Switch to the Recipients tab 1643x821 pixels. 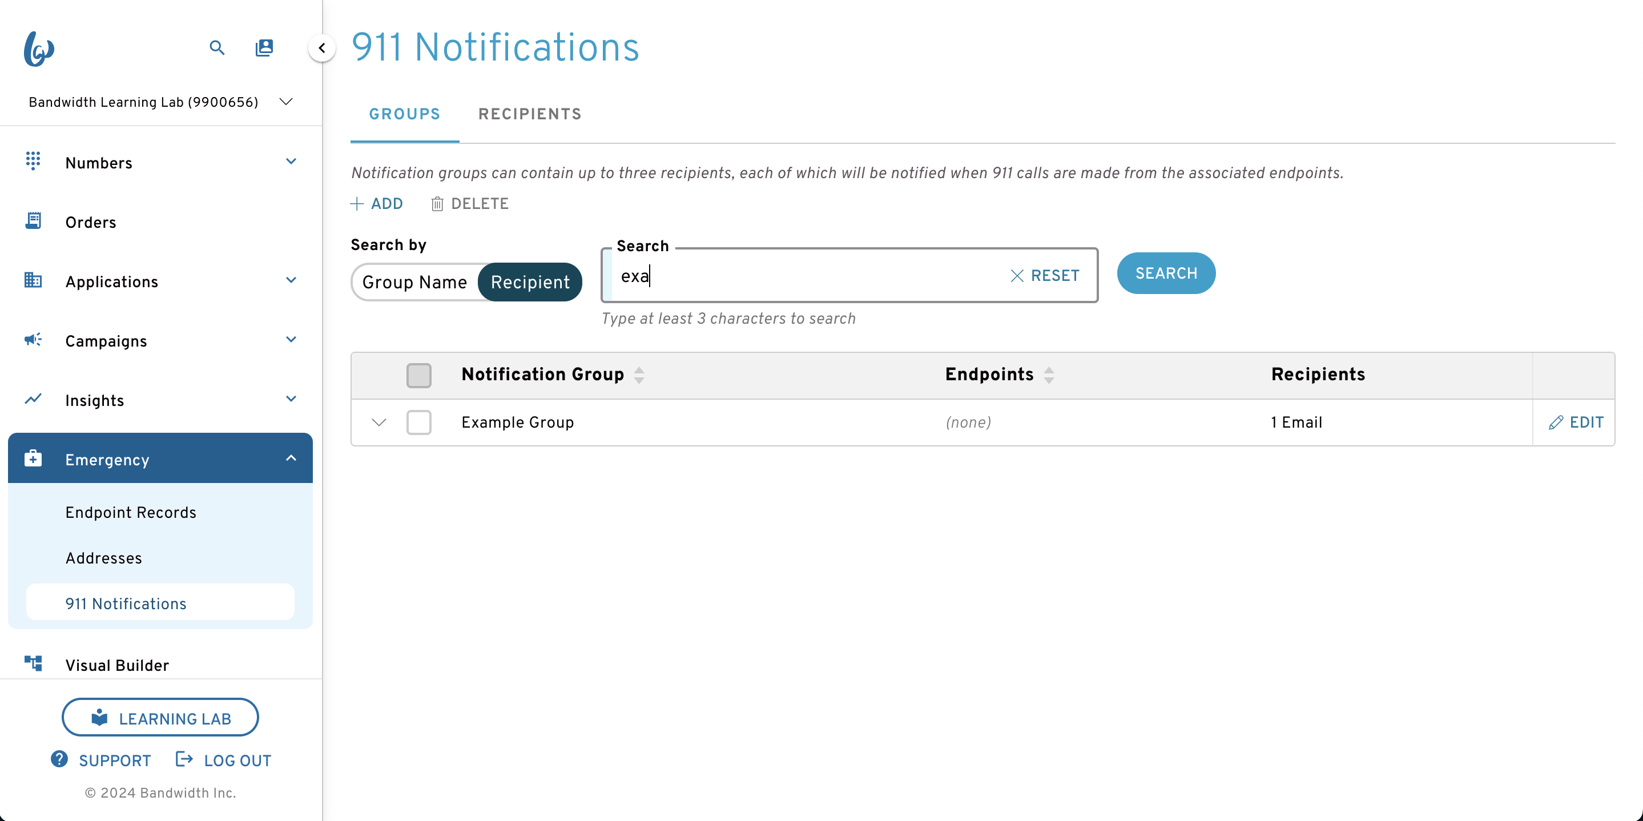coord(530,114)
